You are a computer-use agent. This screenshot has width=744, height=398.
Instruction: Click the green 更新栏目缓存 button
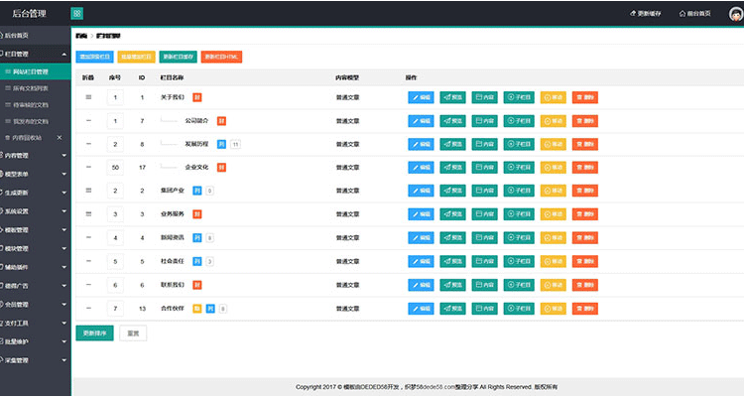click(x=178, y=57)
